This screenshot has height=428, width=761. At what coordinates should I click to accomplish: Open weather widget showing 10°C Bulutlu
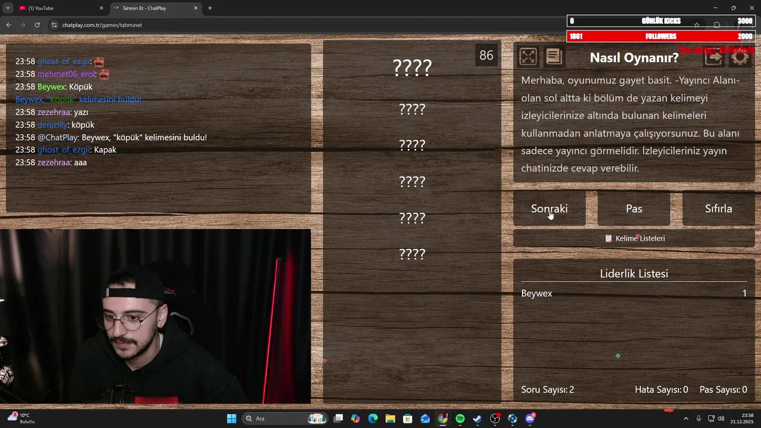[x=21, y=418]
